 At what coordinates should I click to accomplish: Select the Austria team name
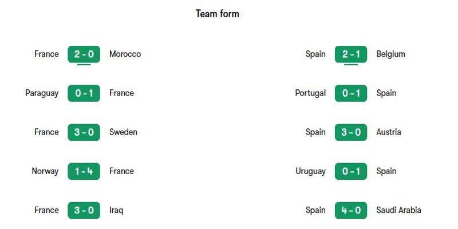pos(389,132)
